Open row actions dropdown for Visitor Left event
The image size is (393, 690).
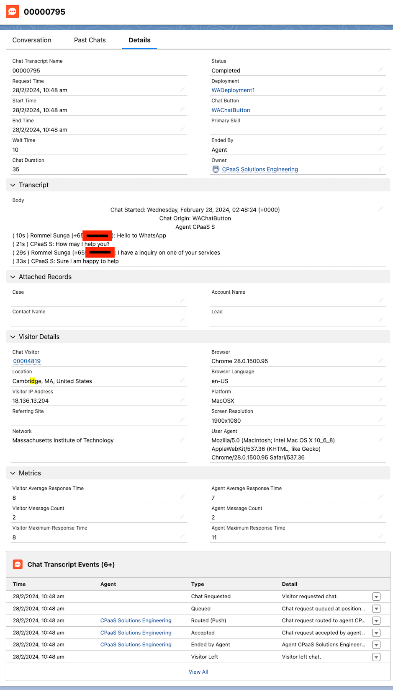[376, 657]
